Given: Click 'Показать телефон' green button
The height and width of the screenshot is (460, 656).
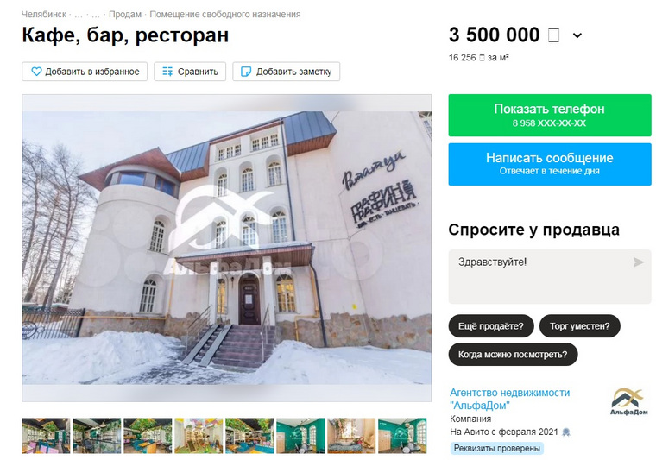Looking at the screenshot, I should click(550, 115).
